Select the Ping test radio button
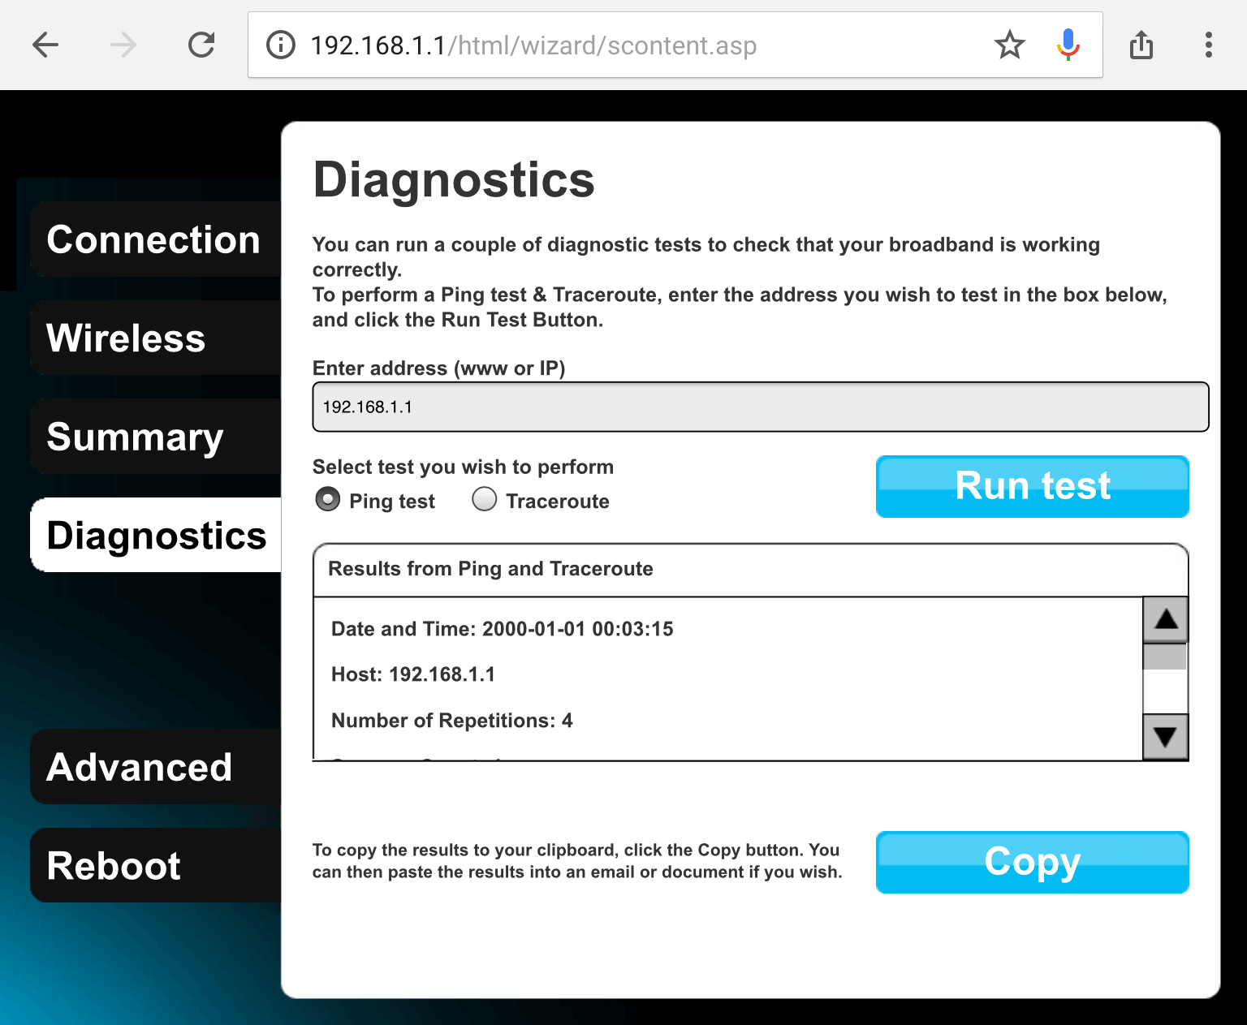1247x1025 pixels. point(328,499)
